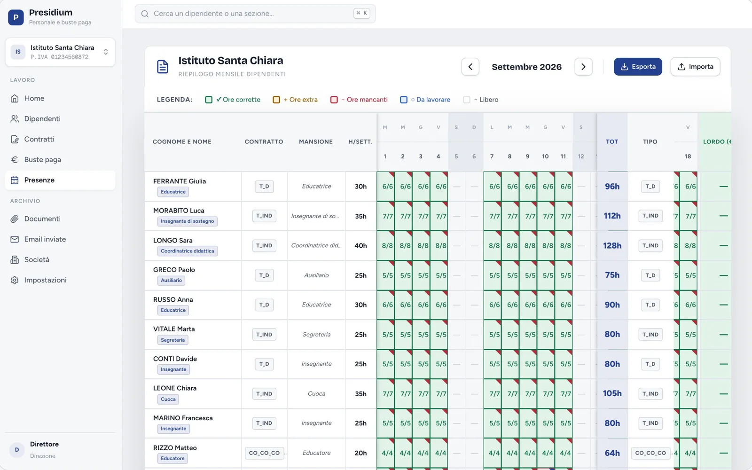752x470 pixels.
Task: Go to previous month
Action: (x=470, y=67)
